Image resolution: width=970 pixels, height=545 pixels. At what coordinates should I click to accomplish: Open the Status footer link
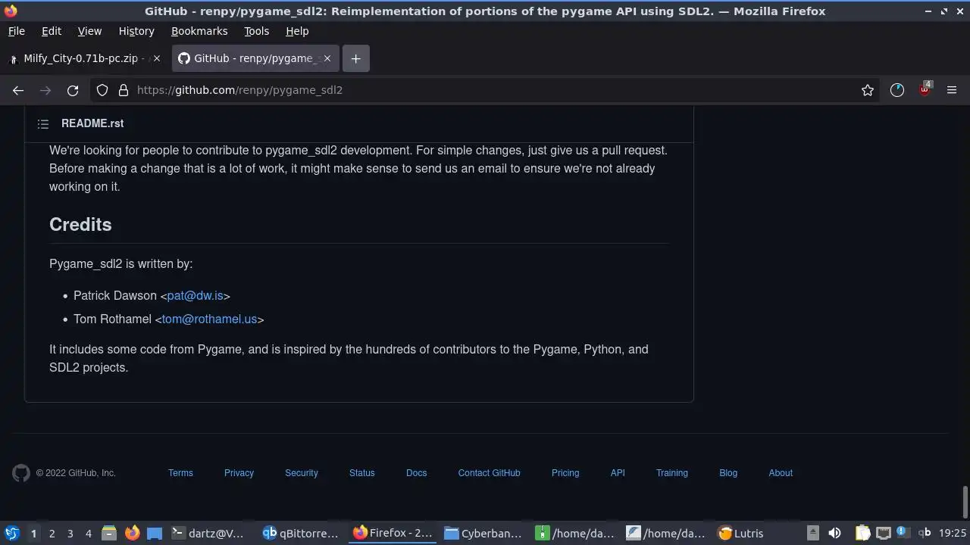click(361, 473)
